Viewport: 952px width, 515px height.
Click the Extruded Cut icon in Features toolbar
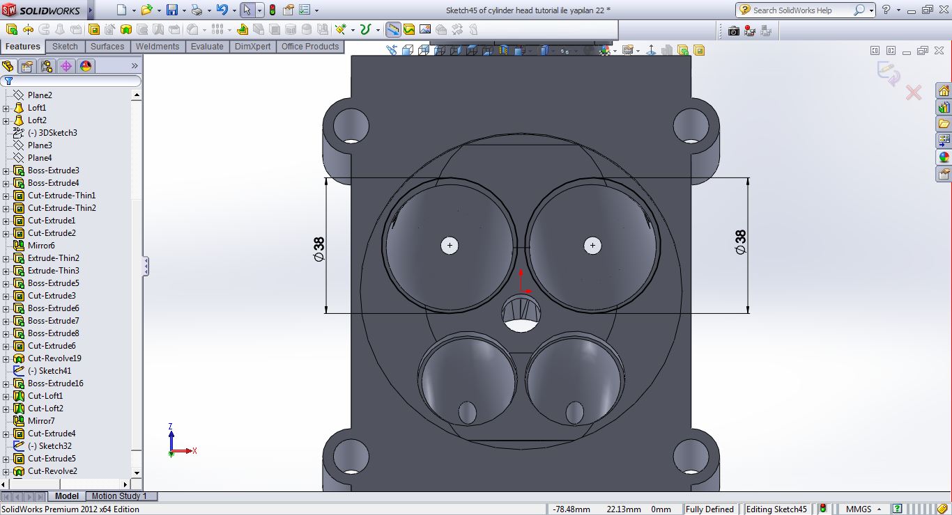pyautogui.click(x=94, y=29)
